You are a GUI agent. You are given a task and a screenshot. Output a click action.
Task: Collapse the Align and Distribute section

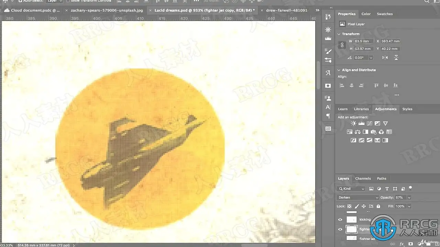(x=339, y=70)
